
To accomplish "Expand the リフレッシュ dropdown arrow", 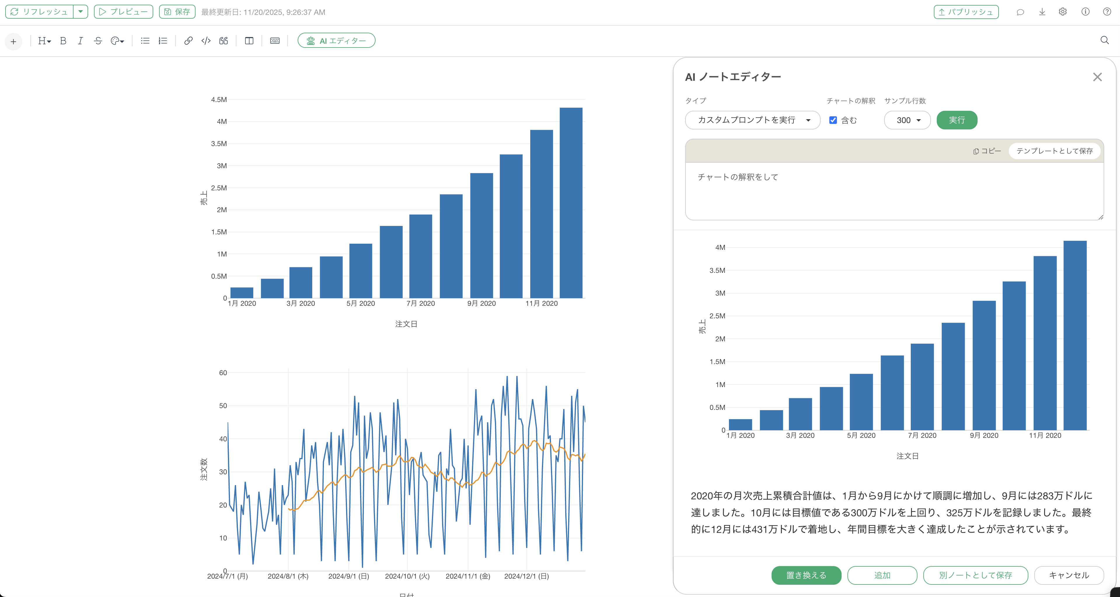I will 81,12.
